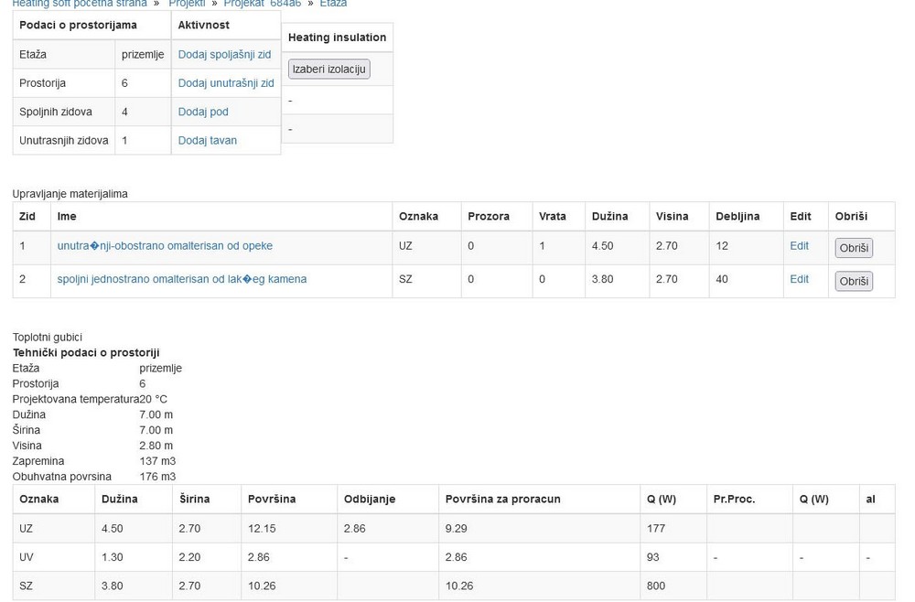Select the '93' Q value

click(x=653, y=557)
